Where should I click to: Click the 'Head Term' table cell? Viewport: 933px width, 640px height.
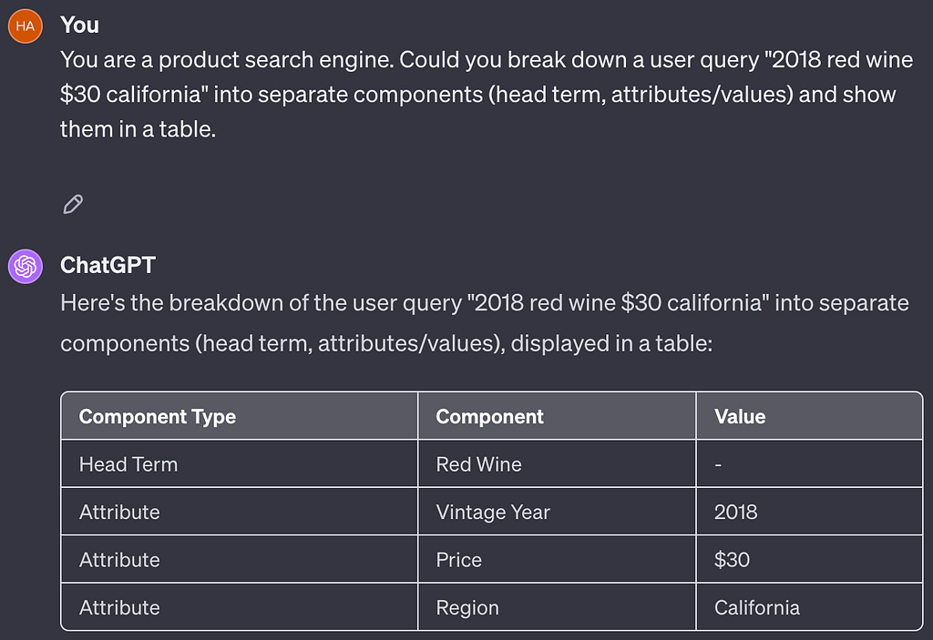click(240, 464)
